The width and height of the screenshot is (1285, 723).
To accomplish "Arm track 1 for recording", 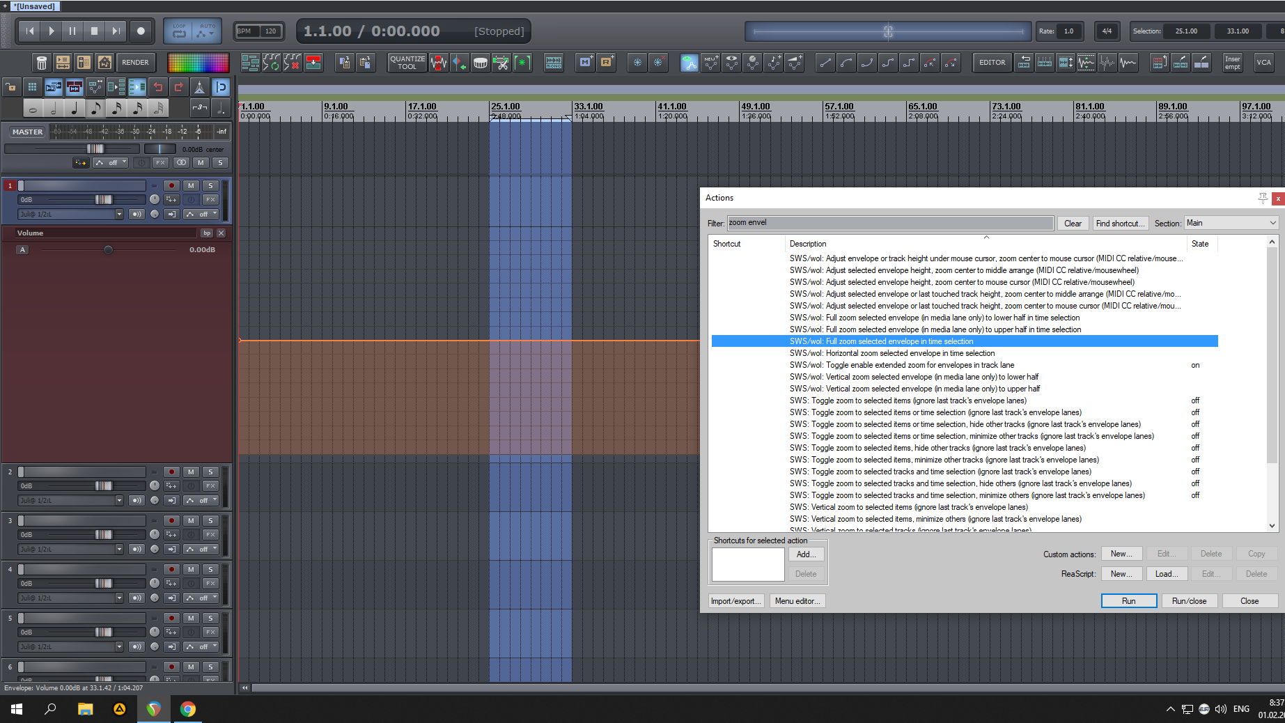I will point(171,185).
